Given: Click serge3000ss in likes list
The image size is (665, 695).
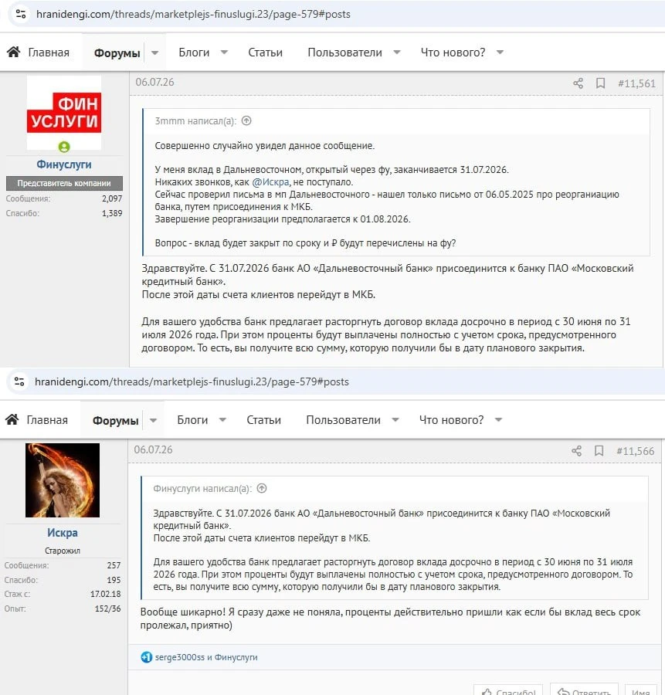Looking at the screenshot, I should [x=179, y=657].
